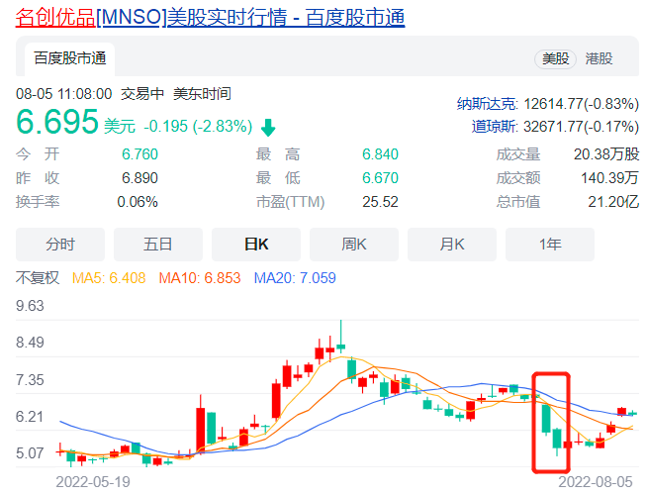
Task: Click the 今开 value 6.760
Action: coord(139,154)
